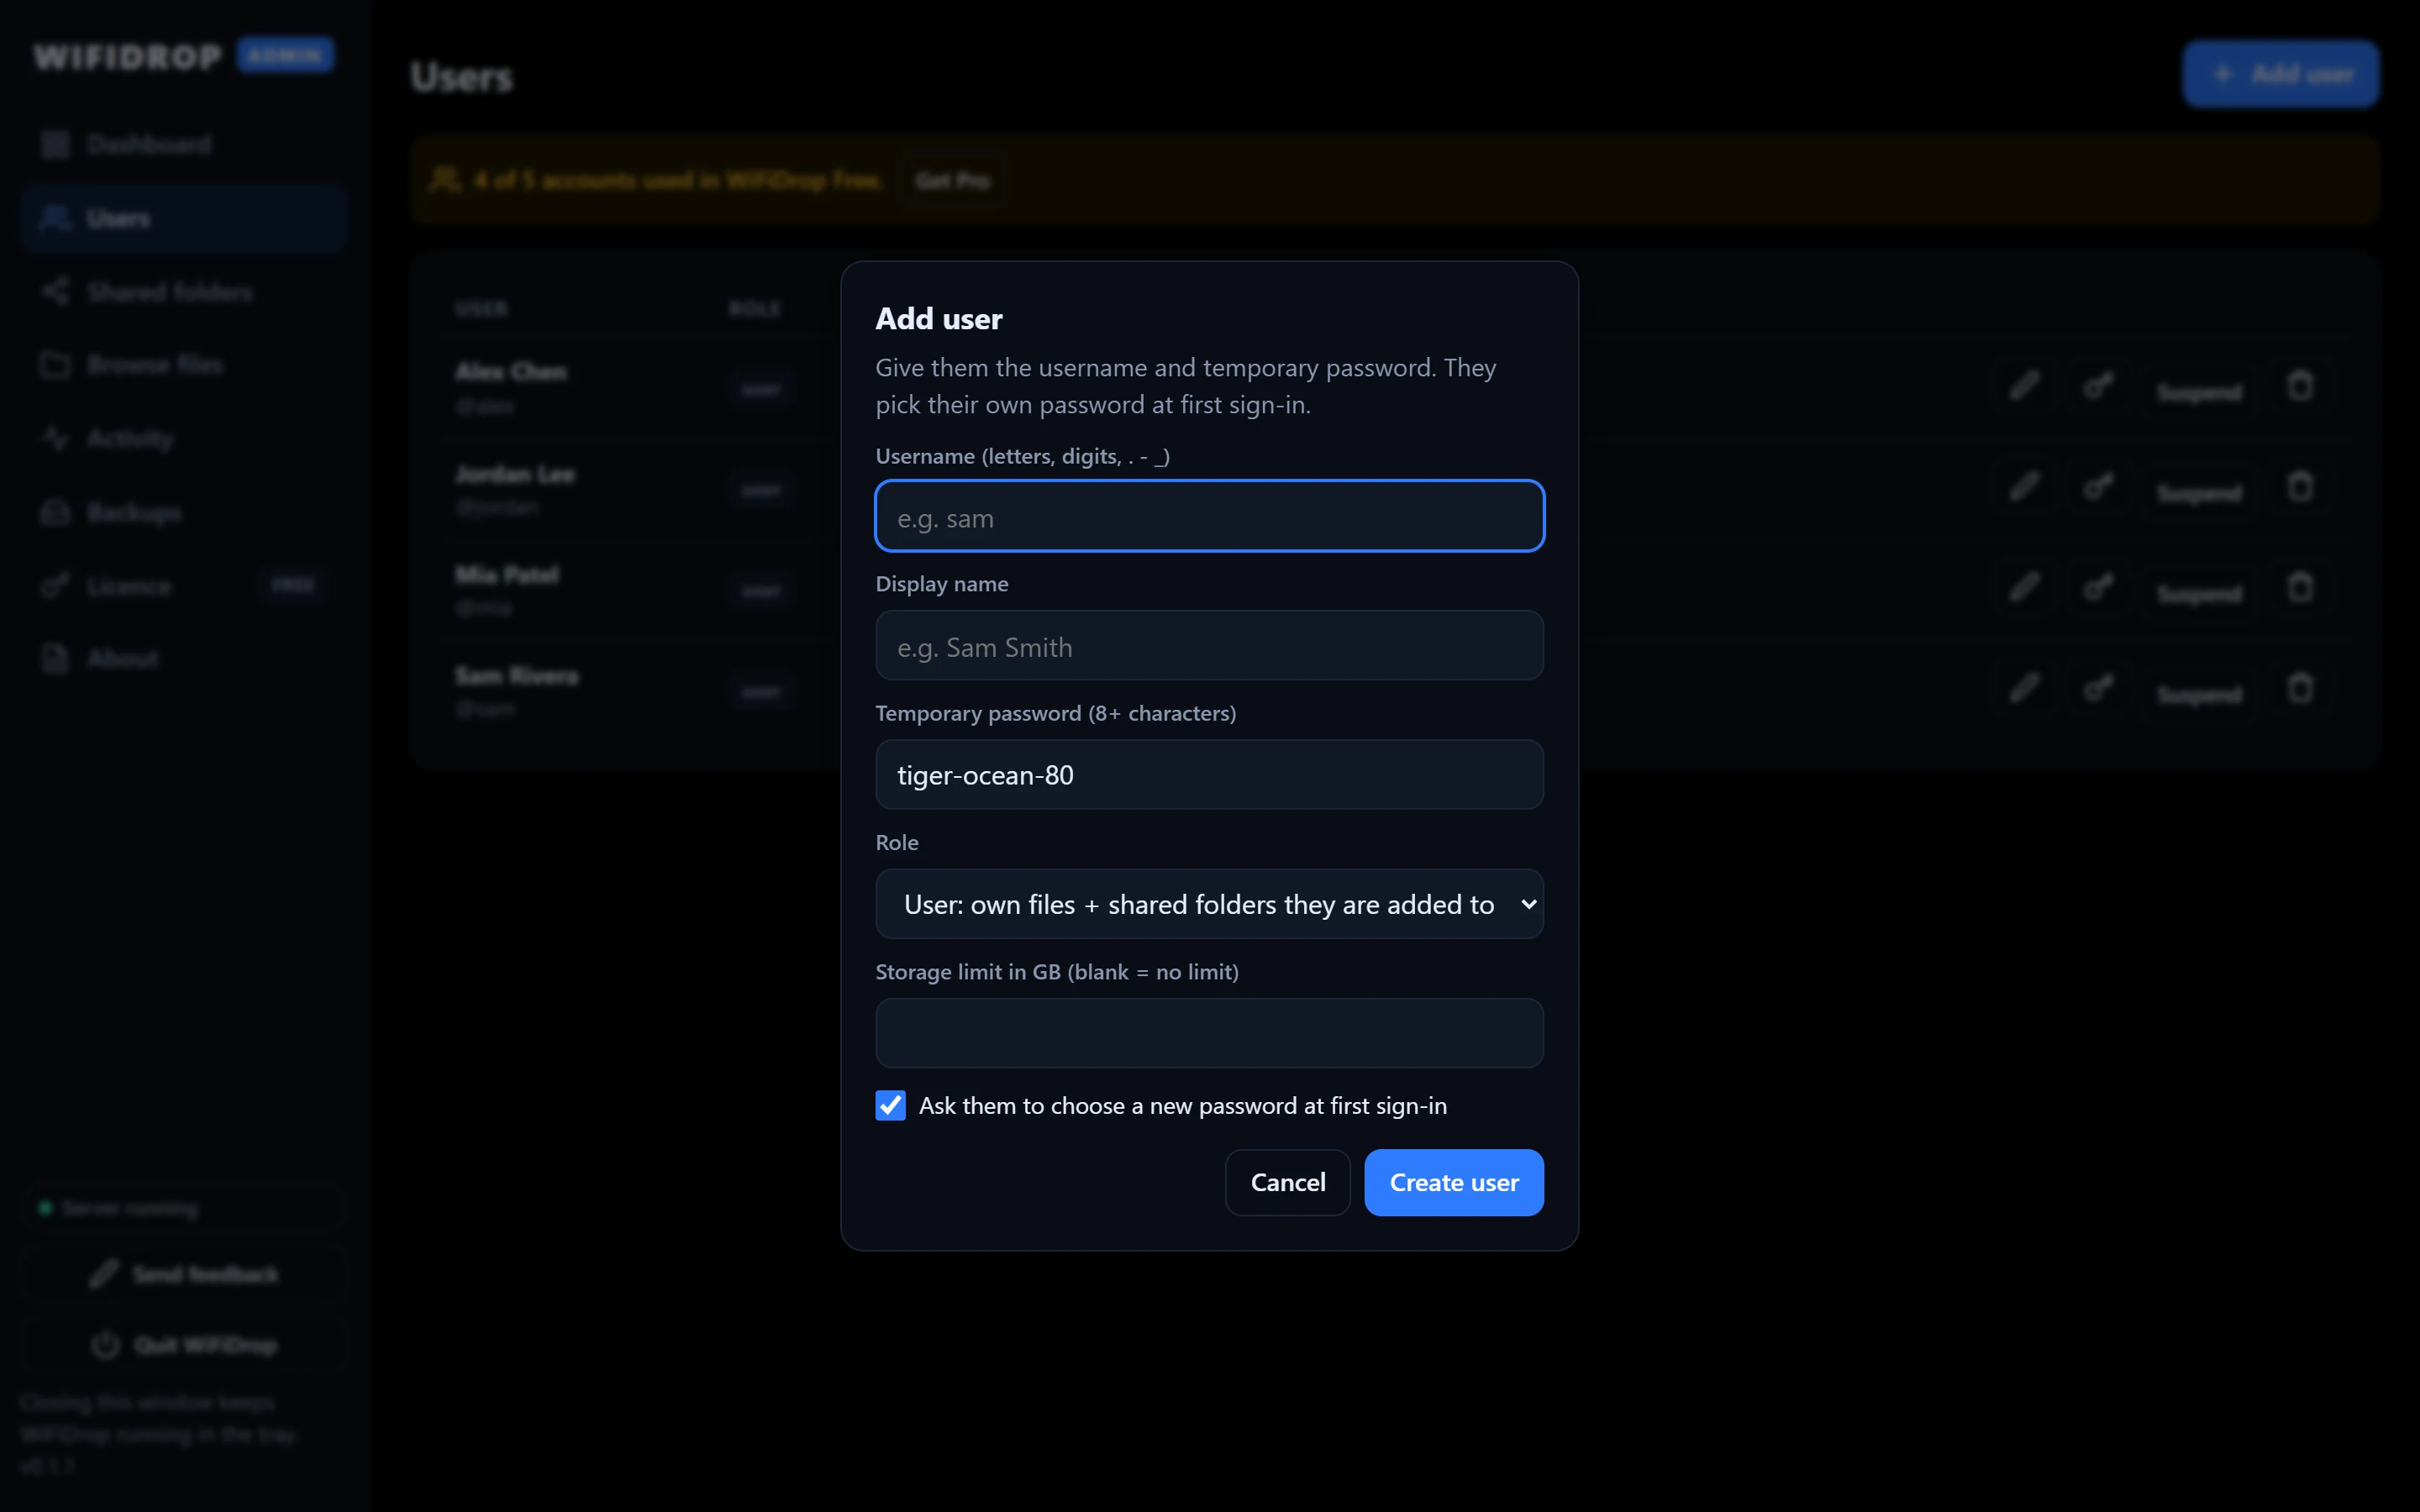Image resolution: width=2420 pixels, height=1512 pixels.
Task: Click the Alex Chen user name
Action: 511,372
